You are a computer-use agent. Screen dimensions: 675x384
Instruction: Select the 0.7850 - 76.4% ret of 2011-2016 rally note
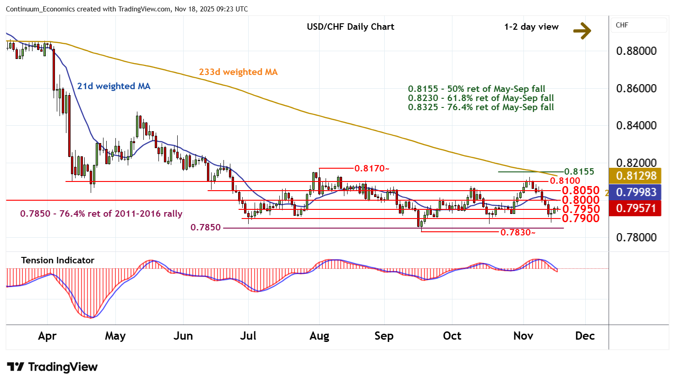101,213
